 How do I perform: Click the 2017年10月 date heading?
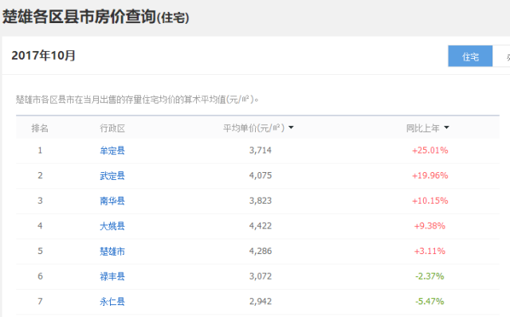(x=43, y=55)
